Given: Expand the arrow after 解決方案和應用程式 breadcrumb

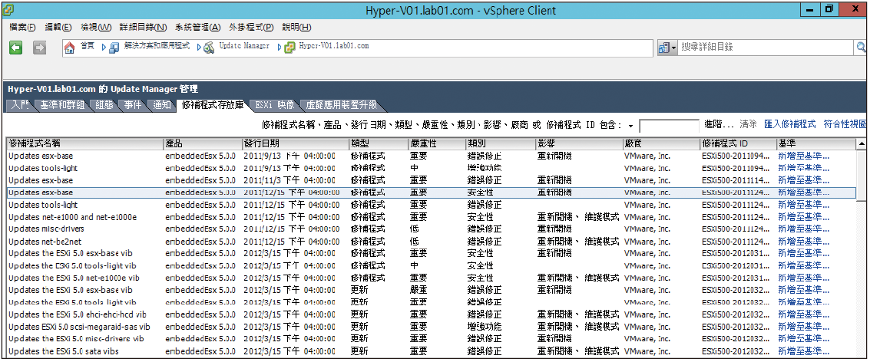Looking at the screenshot, I should (x=199, y=48).
